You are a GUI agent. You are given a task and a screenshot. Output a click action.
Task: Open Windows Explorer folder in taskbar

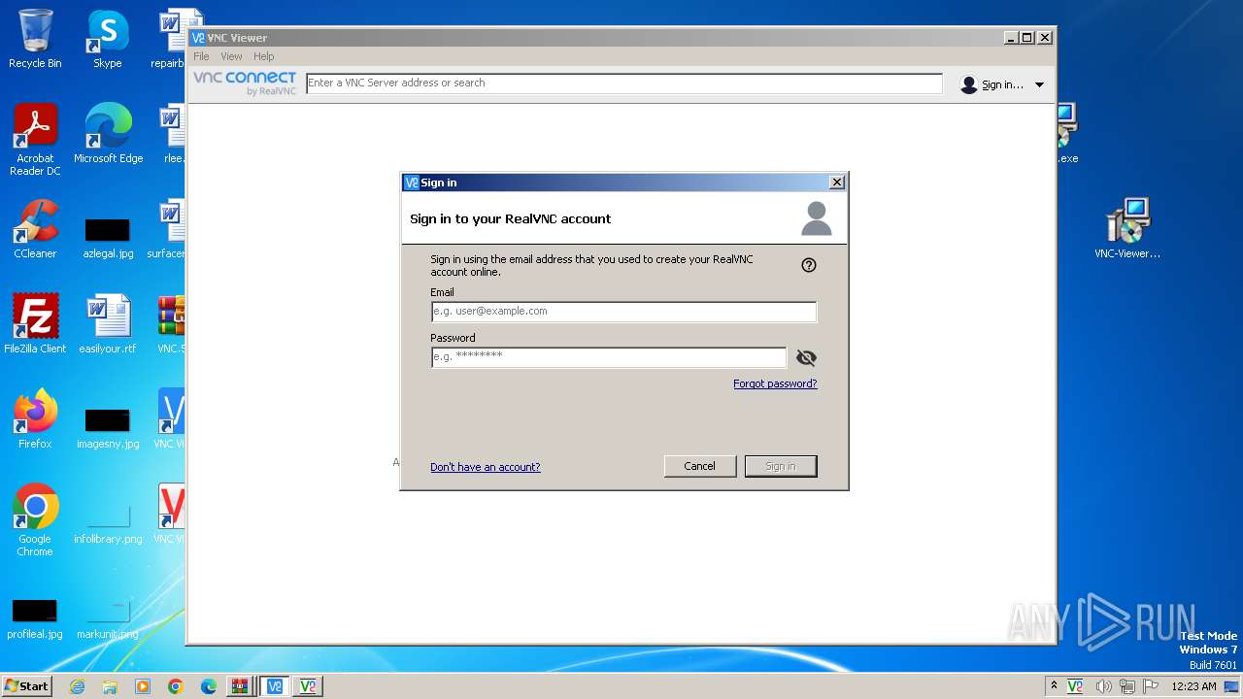click(110, 686)
